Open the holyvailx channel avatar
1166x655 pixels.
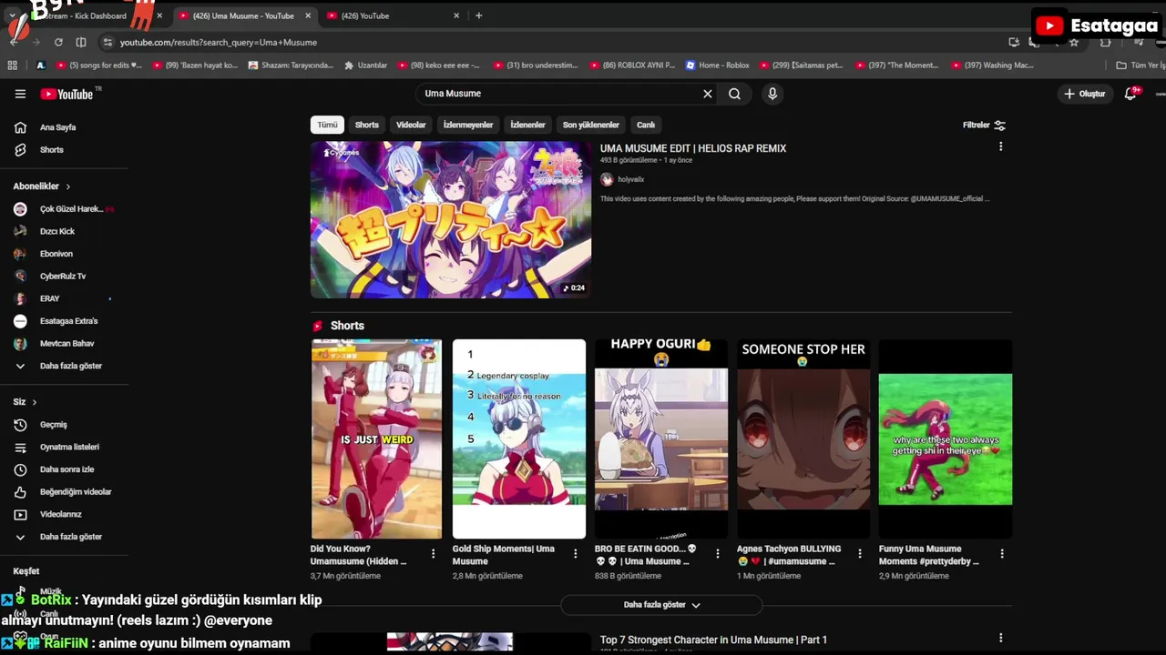pos(607,179)
